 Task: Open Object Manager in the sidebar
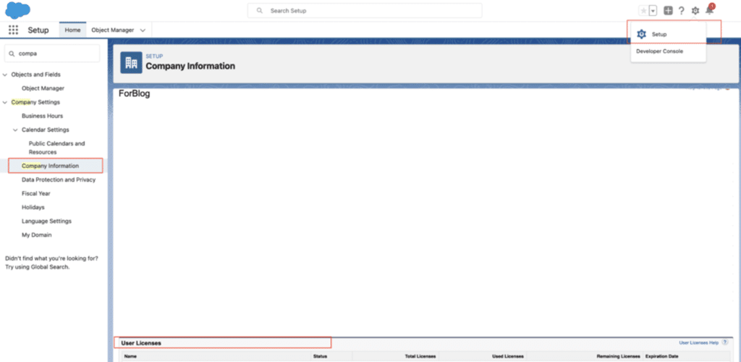43,88
